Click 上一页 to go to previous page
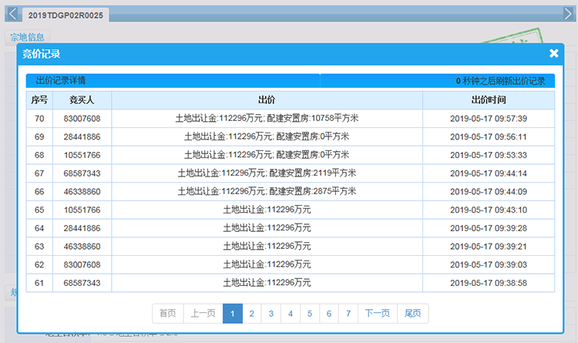This screenshot has height=343, width=578. (x=203, y=314)
